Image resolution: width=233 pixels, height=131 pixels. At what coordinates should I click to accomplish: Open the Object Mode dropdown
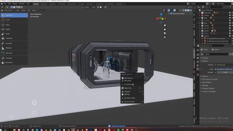[x=8, y=10]
